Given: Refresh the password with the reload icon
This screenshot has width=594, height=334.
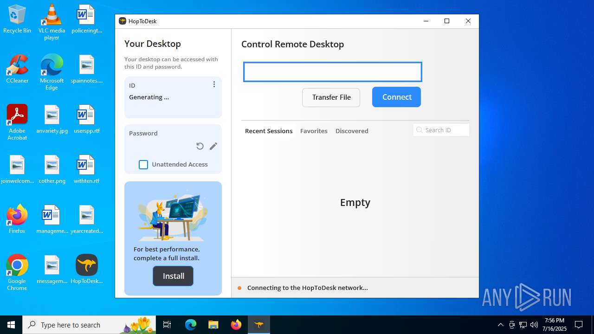Looking at the screenshot, I should [x=200, y=146].
